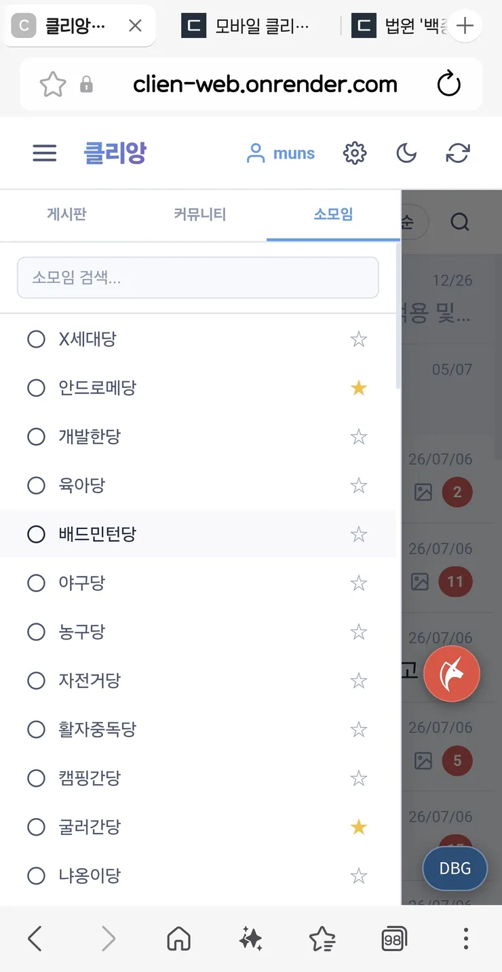Tap the search magnifier icon
The width and height of the screenshot is (502, 972).
pyautogui.click(x=460, y=222)
